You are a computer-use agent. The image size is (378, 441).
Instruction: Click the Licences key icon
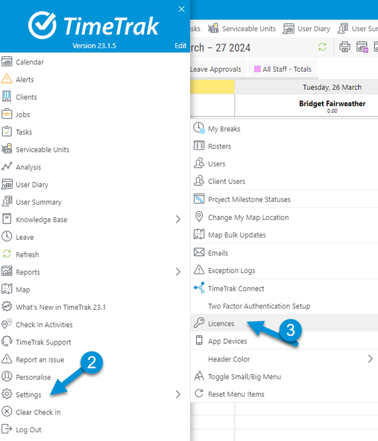[x=199, y=323]
